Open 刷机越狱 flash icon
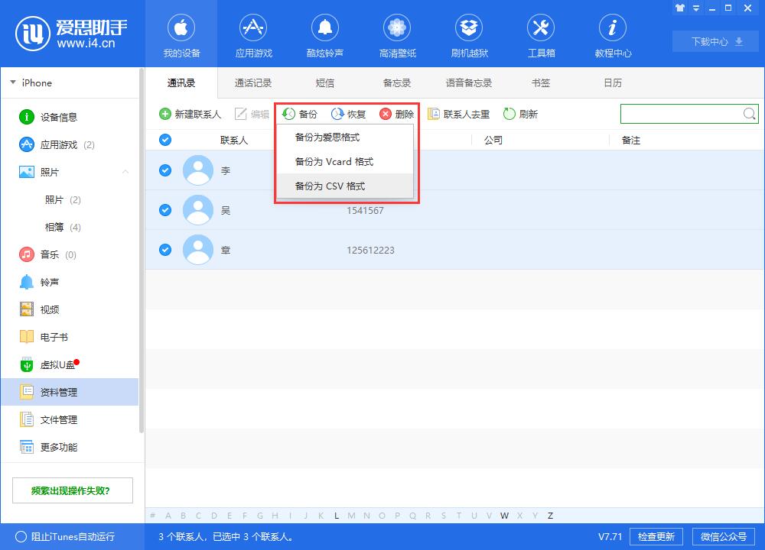765x550 pixels. (469, 29)
